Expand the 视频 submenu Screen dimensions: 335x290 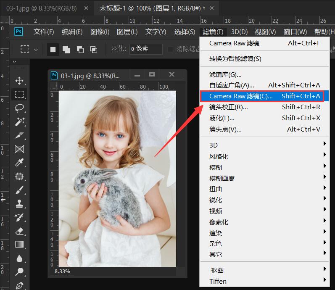[x=264, y=211]
